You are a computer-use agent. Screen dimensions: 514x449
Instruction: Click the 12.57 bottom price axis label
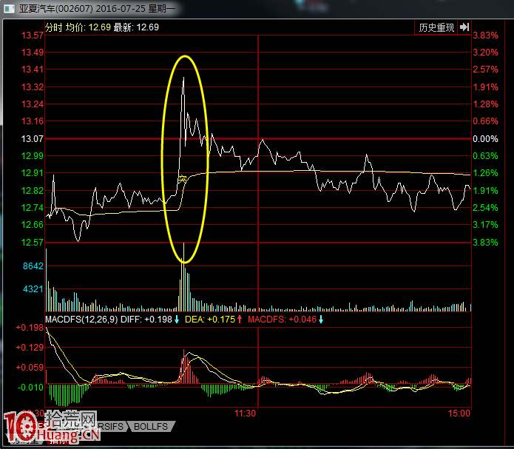tap(32, 243)
